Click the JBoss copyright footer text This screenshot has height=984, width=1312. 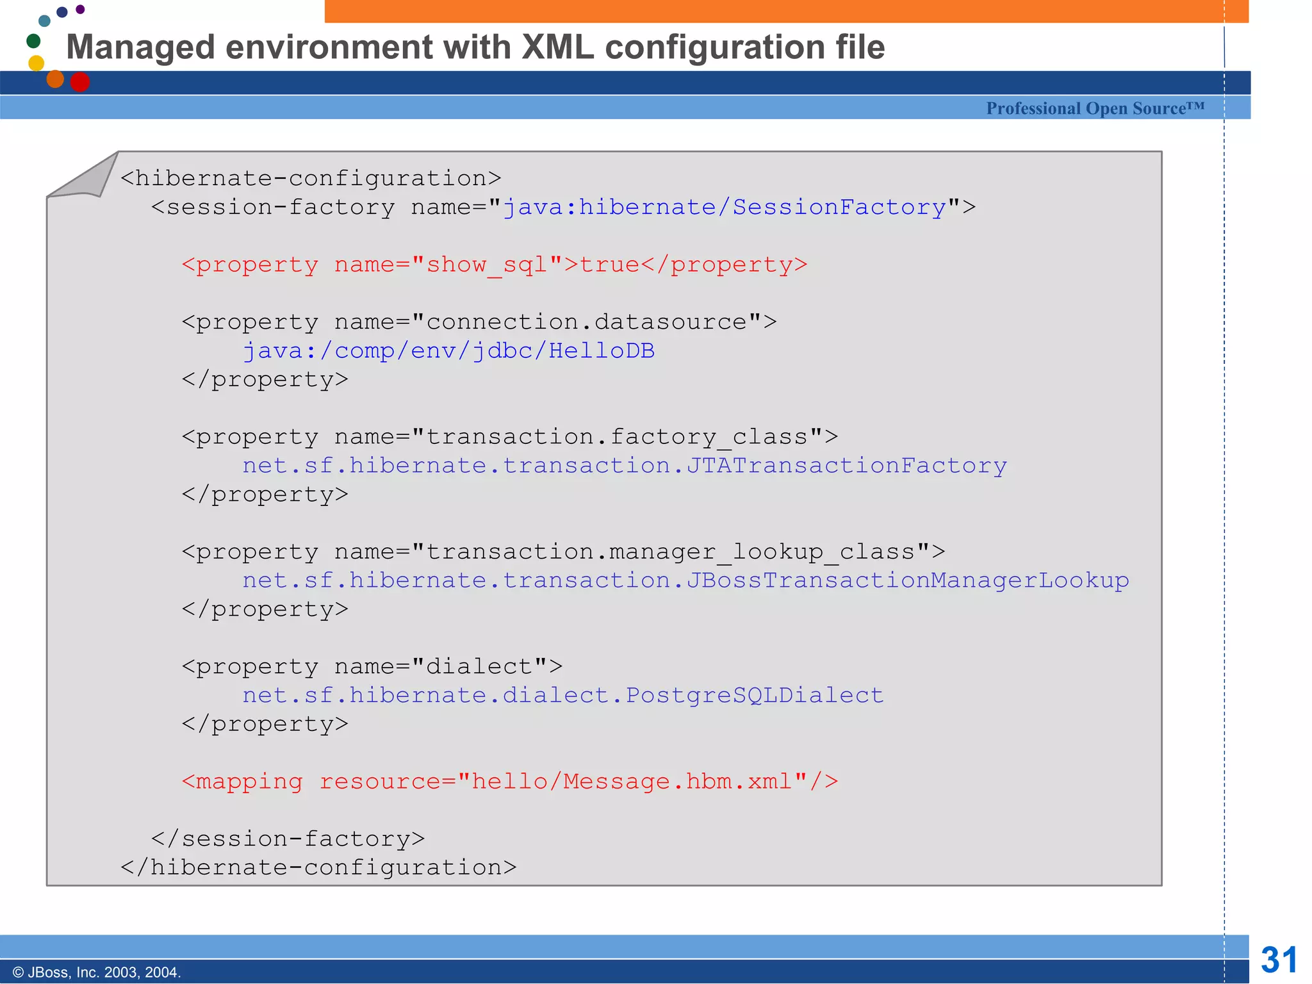[x=97, y=972]
